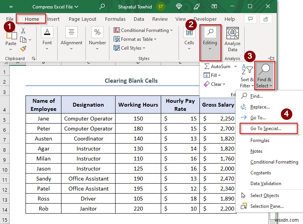Select the Gross Salary header cell
Screen dimensions: 303x224
[218, 105]
